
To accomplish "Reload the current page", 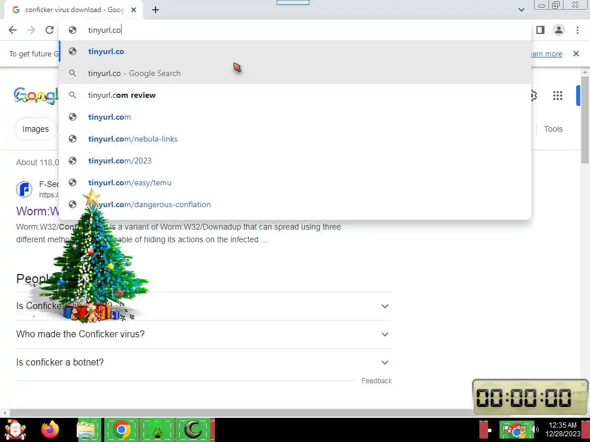I will pos(50,30).
